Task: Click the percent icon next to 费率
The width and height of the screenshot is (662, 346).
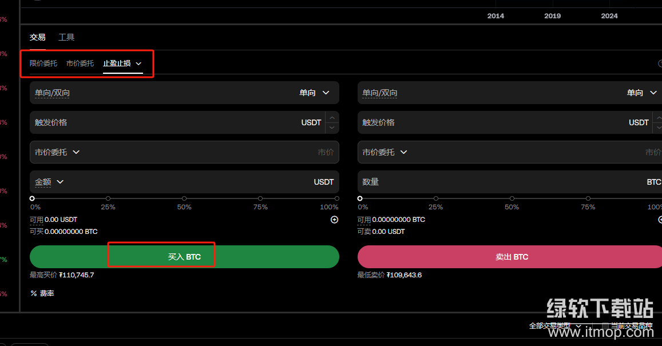Action: pos(34,293)
